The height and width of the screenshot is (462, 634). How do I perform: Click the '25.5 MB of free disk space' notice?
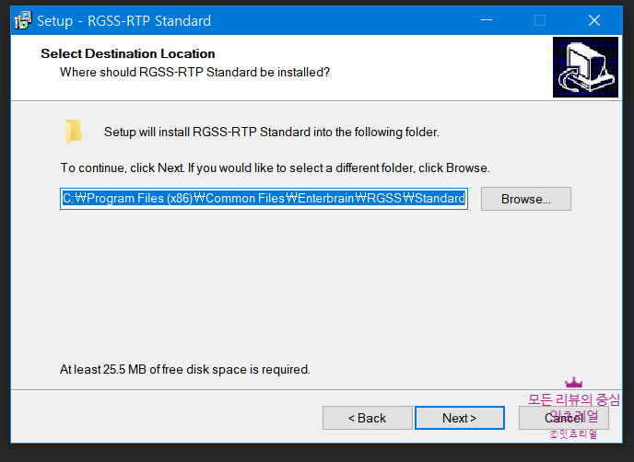click(x=185, y=370)
